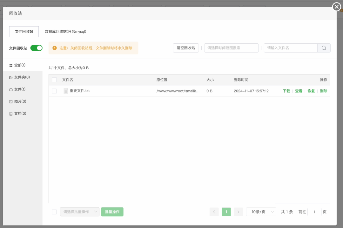Click 恢复 to restore 重要文件.txt
This screenshot has width=343, height=228.
(x=311, y=91)
